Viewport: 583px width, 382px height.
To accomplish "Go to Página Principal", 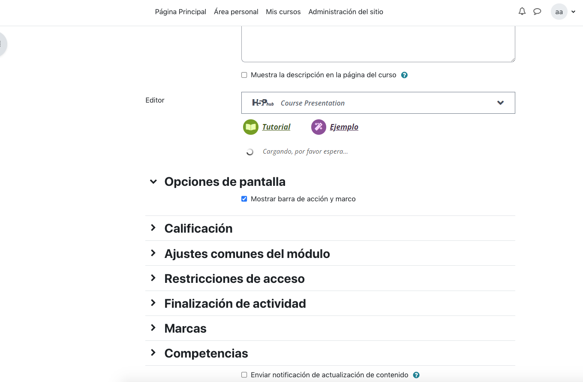I will click(180, 12).
